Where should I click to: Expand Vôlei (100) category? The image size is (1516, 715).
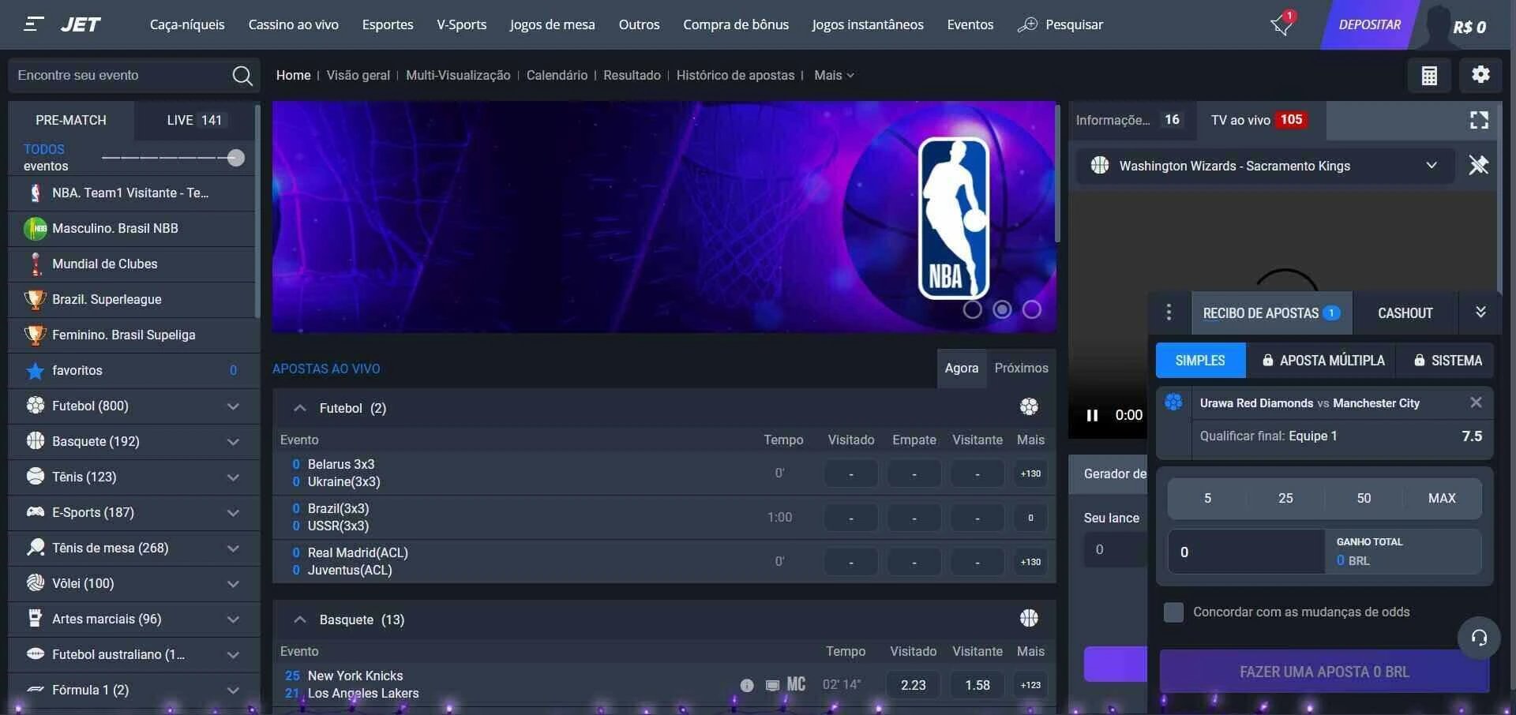tap(133, 583)
